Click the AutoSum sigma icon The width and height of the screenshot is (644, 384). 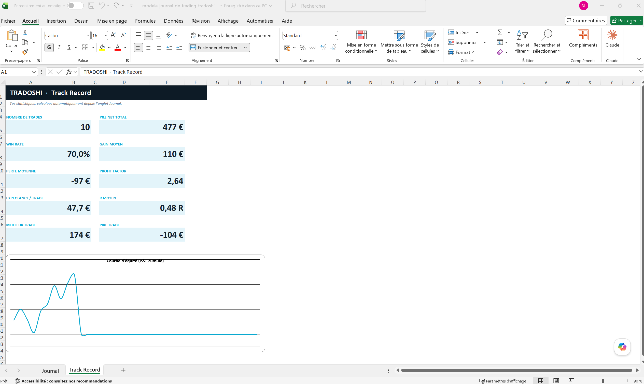(500, 32)
